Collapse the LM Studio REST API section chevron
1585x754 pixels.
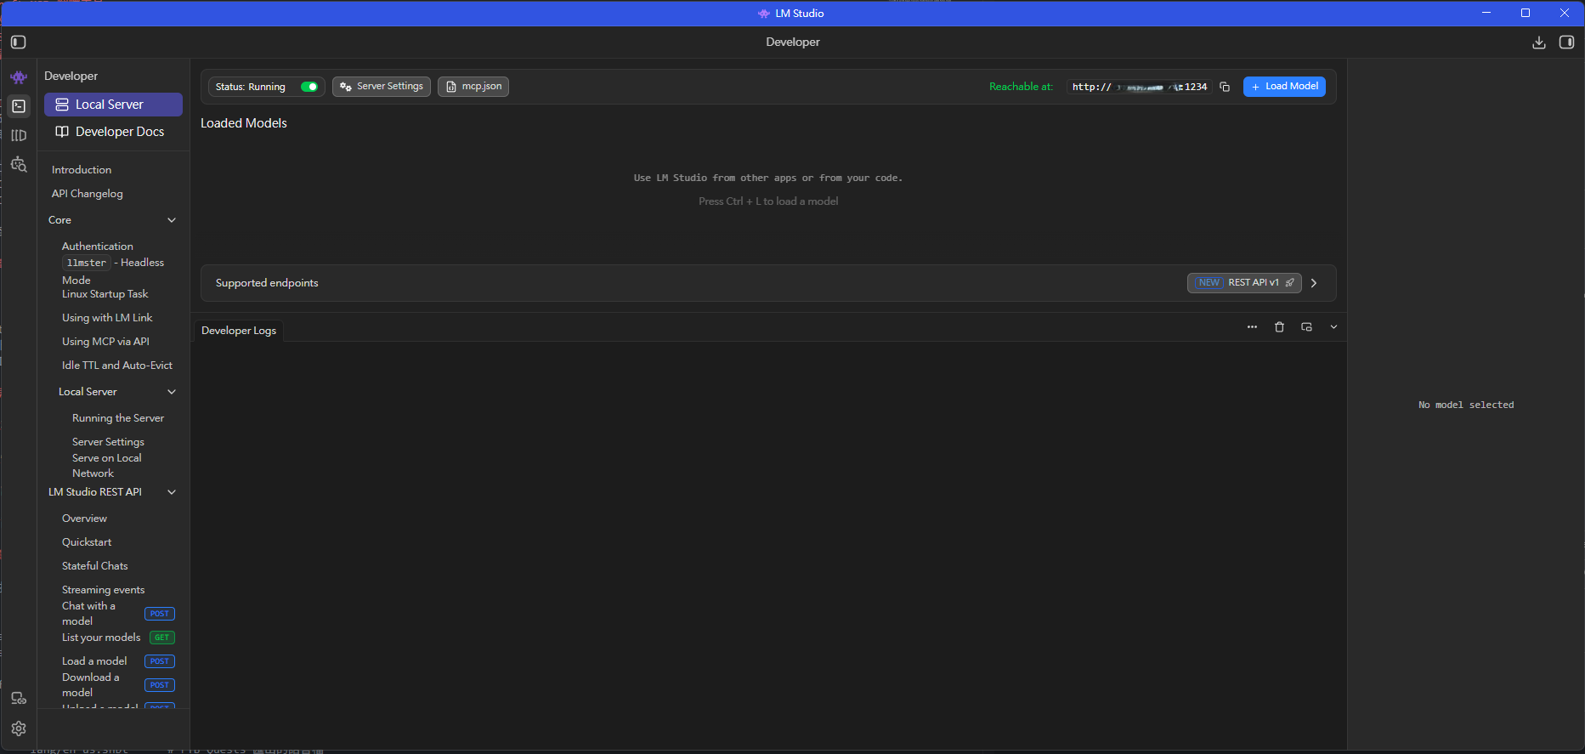click(172, 492)
